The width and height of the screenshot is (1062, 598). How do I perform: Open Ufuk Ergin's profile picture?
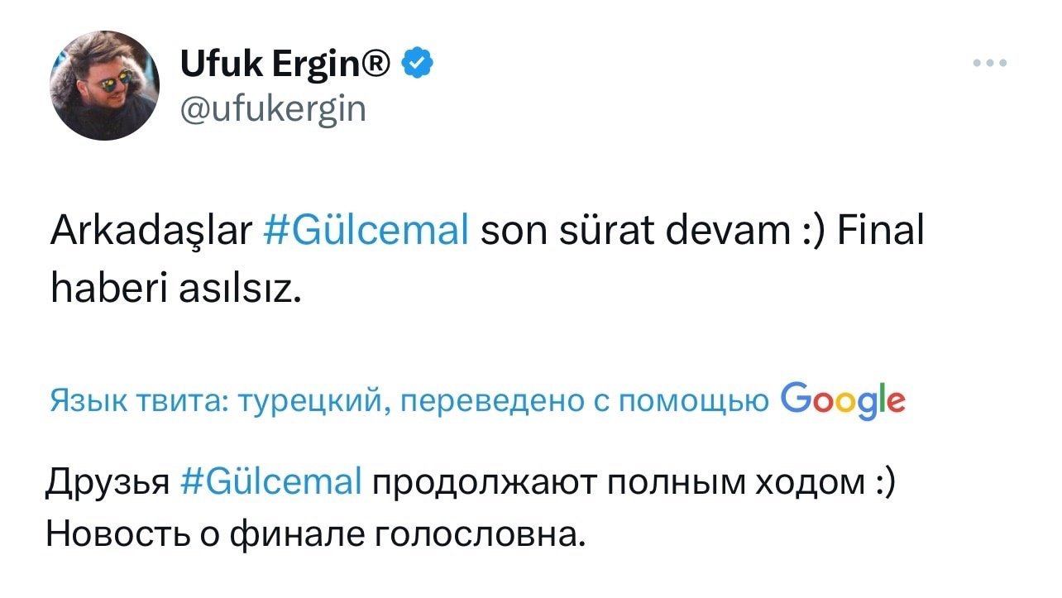tap(104, 86)
